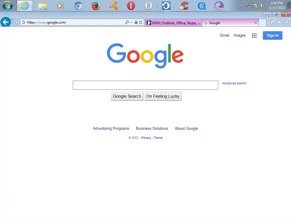Screen dimensions: 291x218
Task: Open the purple spiral app in taskbar
Action: point(219,6)
